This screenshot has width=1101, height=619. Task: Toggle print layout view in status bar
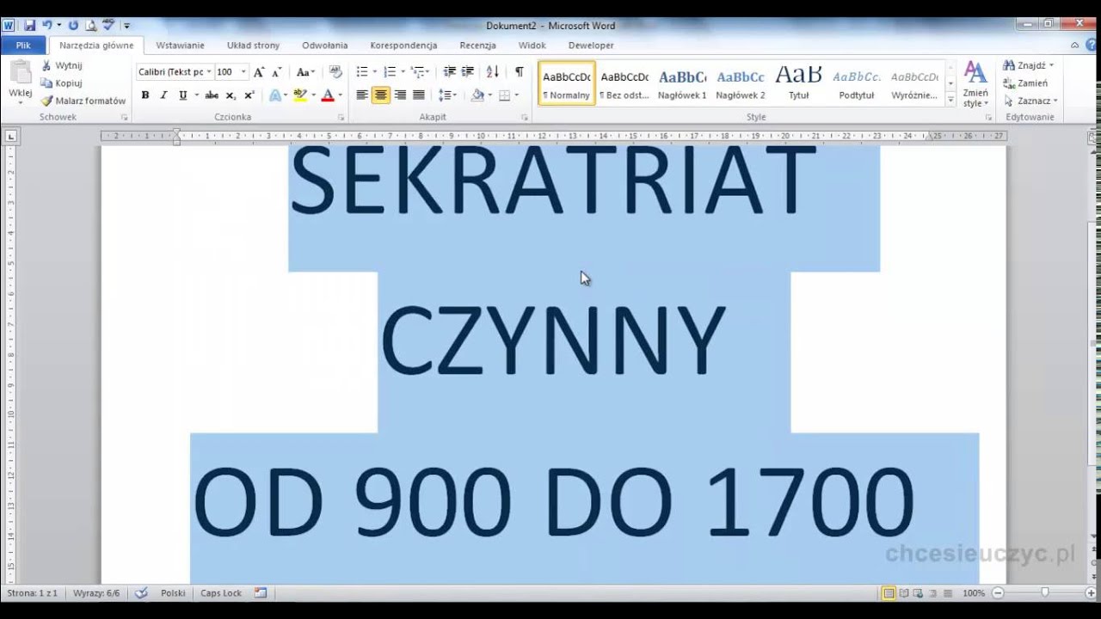(x=889, y=593)
